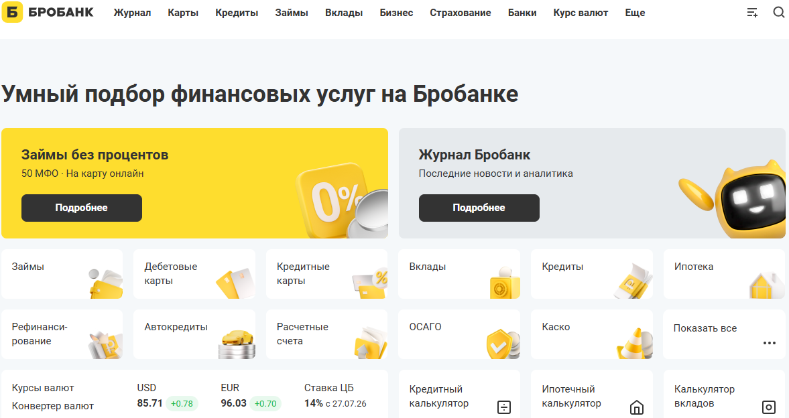Click the +0.70 EUR change badge
This screenshot has width=789, height=418.
point(265,403)
